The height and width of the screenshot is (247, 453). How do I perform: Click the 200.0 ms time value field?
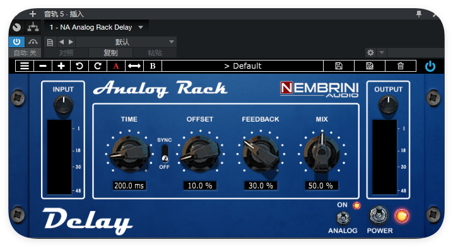[x=129, y=185]
